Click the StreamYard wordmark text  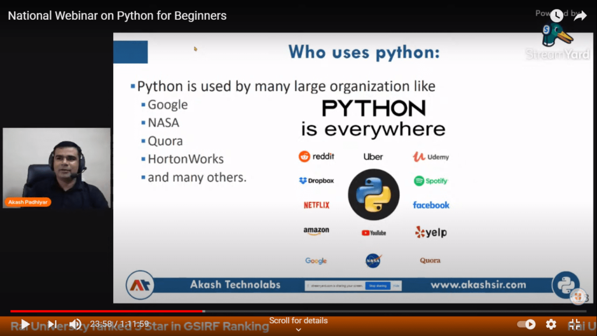pos(557,54)
